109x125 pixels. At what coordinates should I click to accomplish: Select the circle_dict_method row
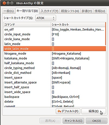55,73
